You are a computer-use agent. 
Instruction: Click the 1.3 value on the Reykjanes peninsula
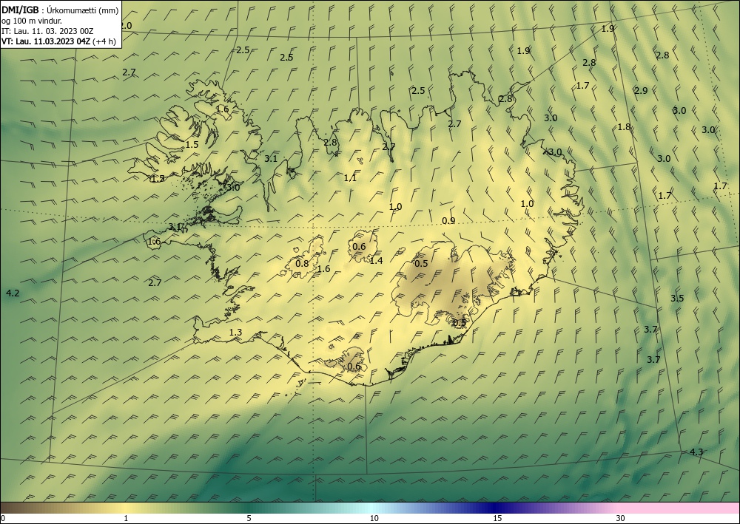pos(235,333)
